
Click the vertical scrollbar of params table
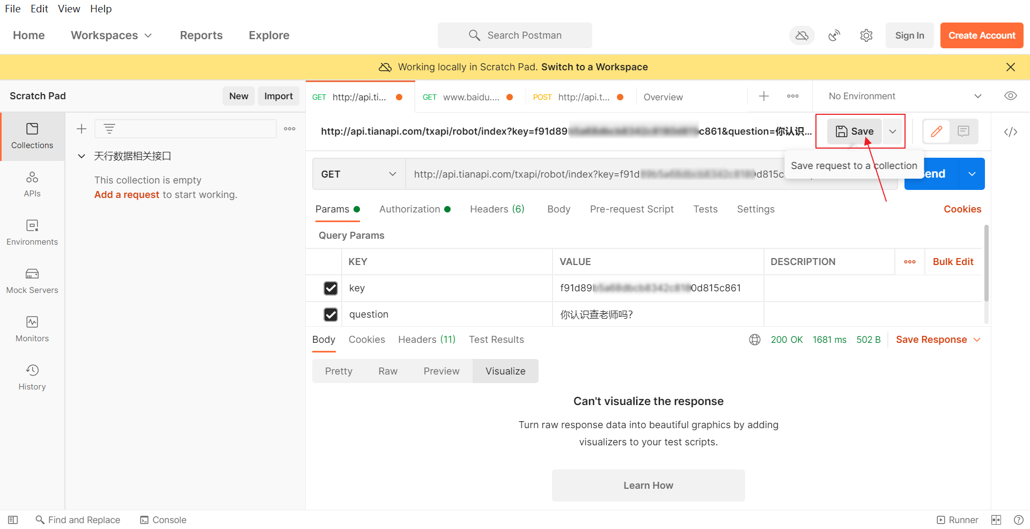tap(986, 263)
